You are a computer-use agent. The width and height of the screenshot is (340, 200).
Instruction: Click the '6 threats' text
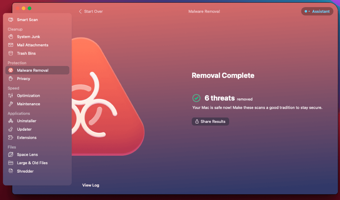[220, 98]
